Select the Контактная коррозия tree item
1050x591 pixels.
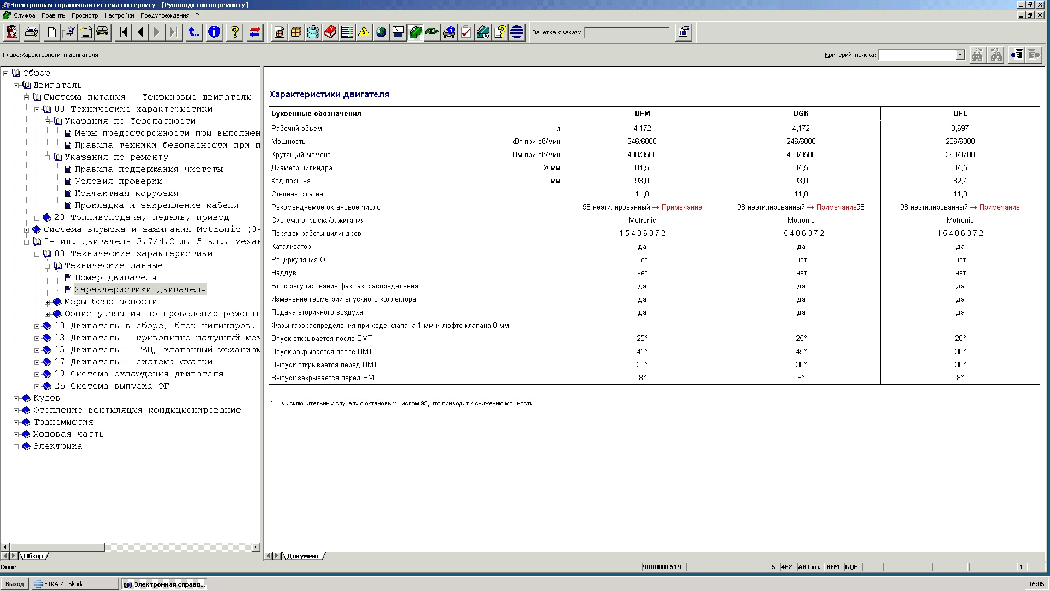pyautogui.click(x=126, y=193)
